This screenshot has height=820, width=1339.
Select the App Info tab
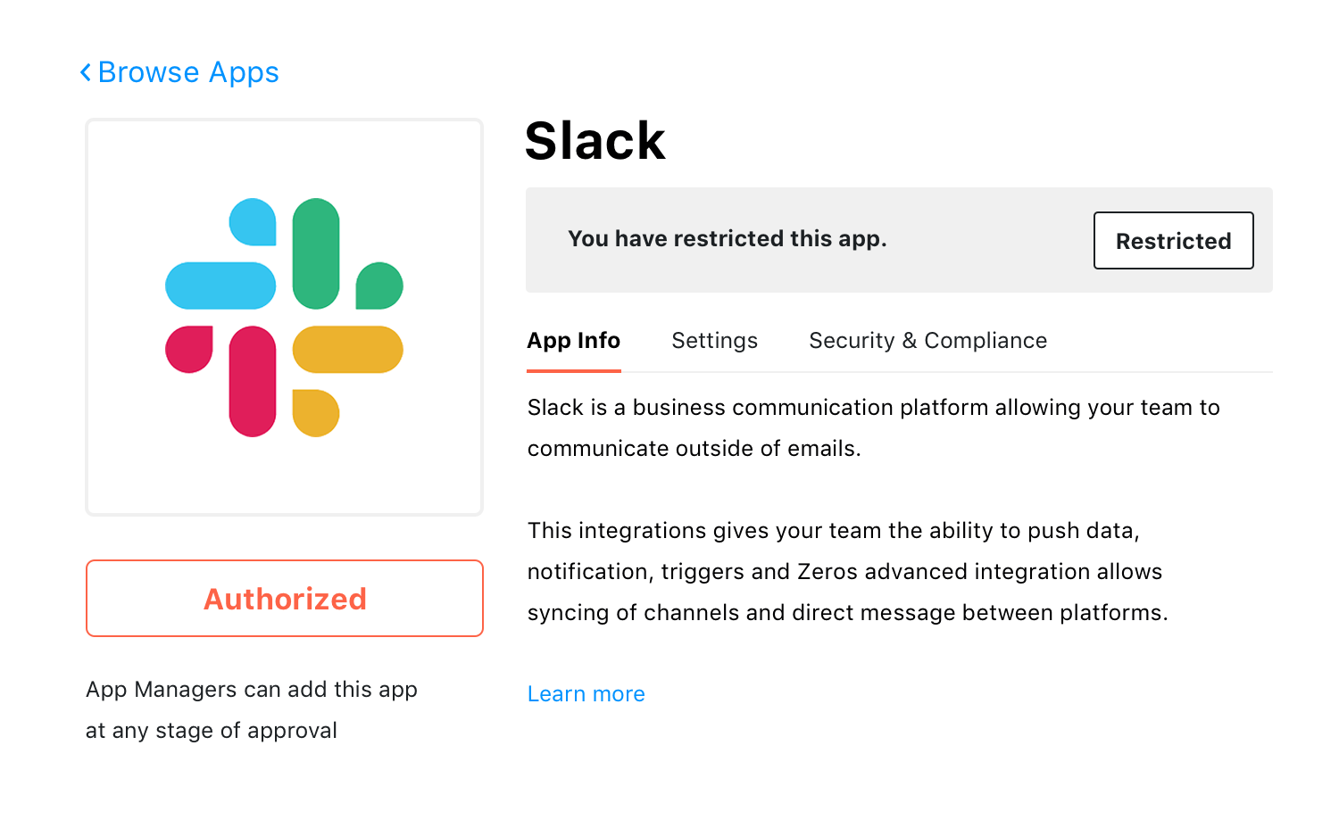(x=573, y=341)
